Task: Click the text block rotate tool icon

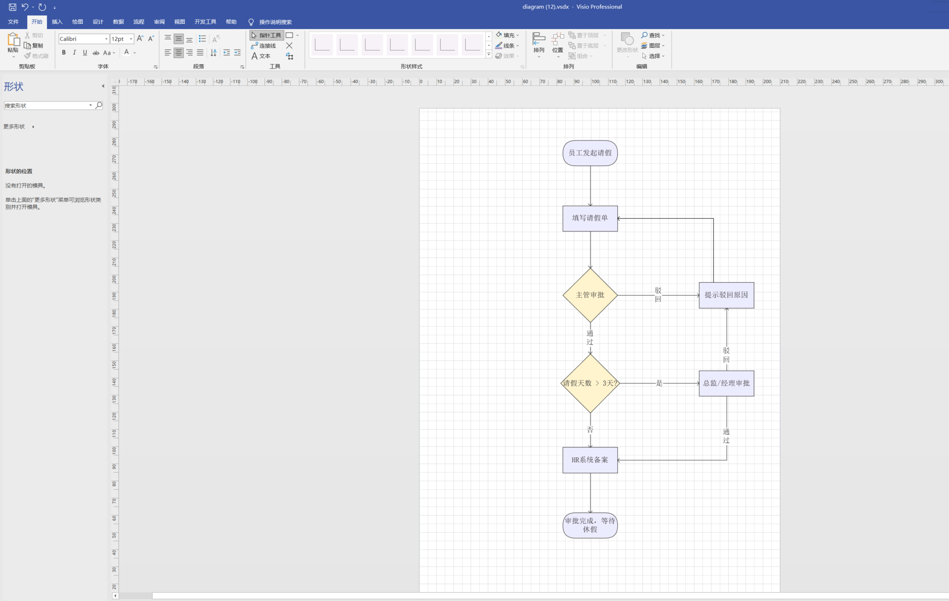Action: (289, 56)
